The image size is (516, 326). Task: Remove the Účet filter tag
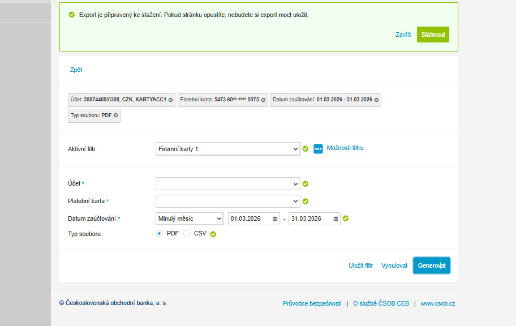point(170,100)
